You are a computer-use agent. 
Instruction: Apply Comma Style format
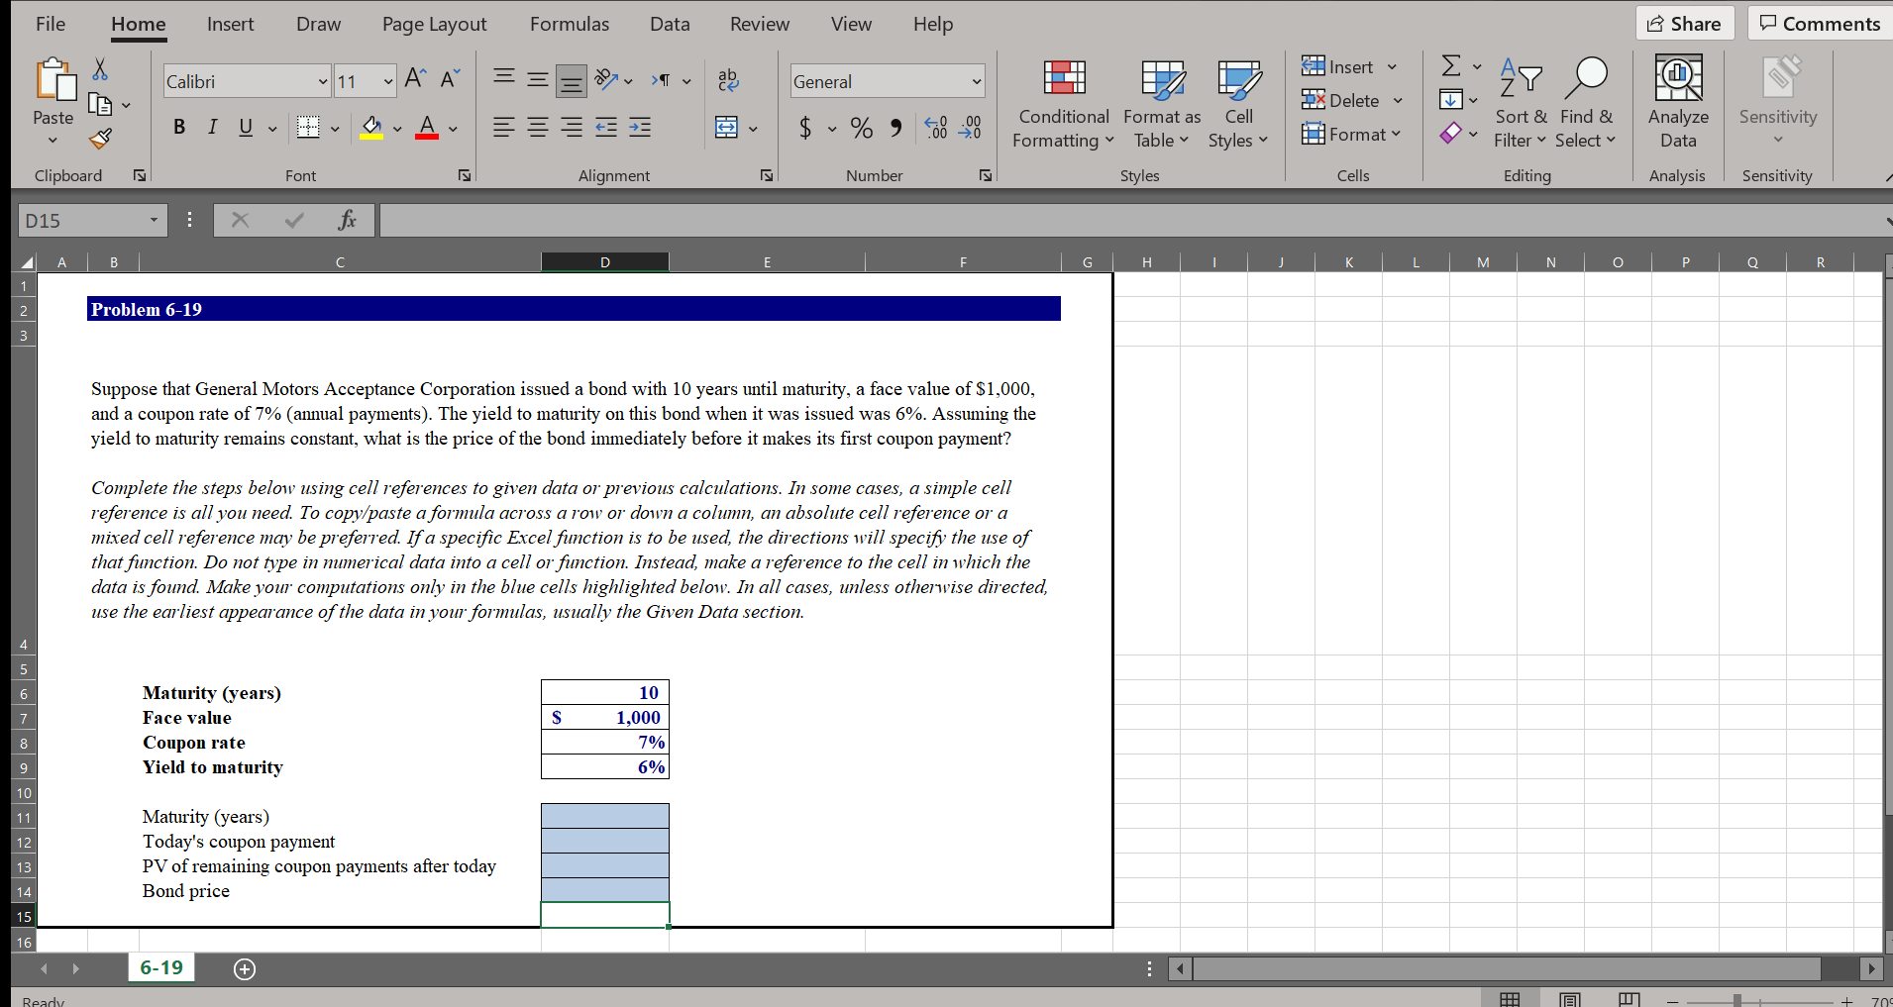[895, 128]
